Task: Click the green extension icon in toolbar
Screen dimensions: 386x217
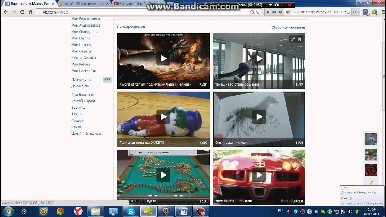Action: pyautogui.click(x=375, y=12)
